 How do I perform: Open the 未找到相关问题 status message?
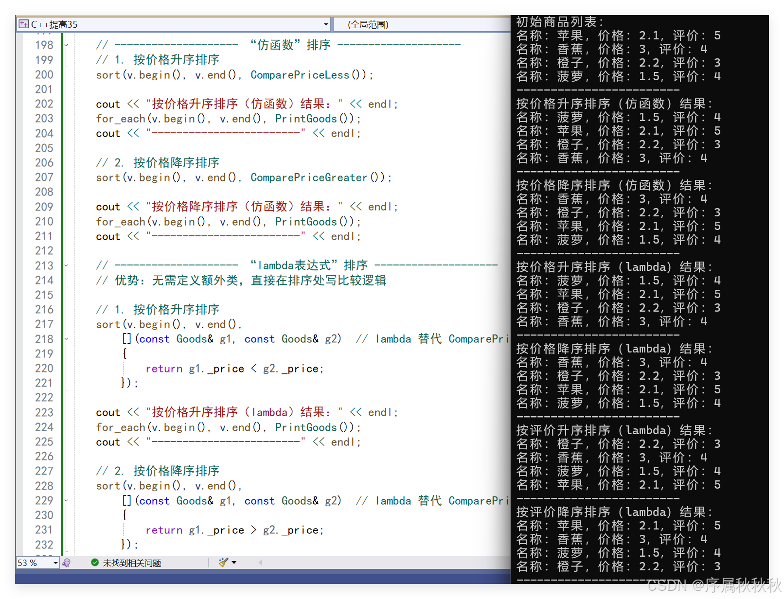(x=132, y=563)
